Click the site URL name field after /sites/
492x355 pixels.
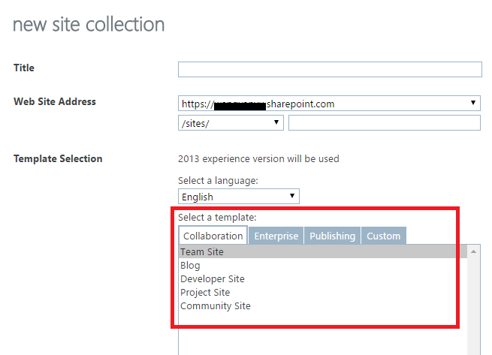(385, 122)
